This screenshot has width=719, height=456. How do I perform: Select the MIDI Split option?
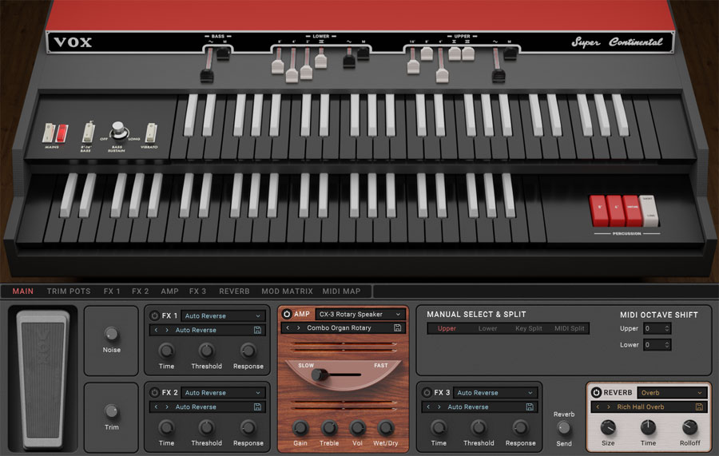[569, 328]
